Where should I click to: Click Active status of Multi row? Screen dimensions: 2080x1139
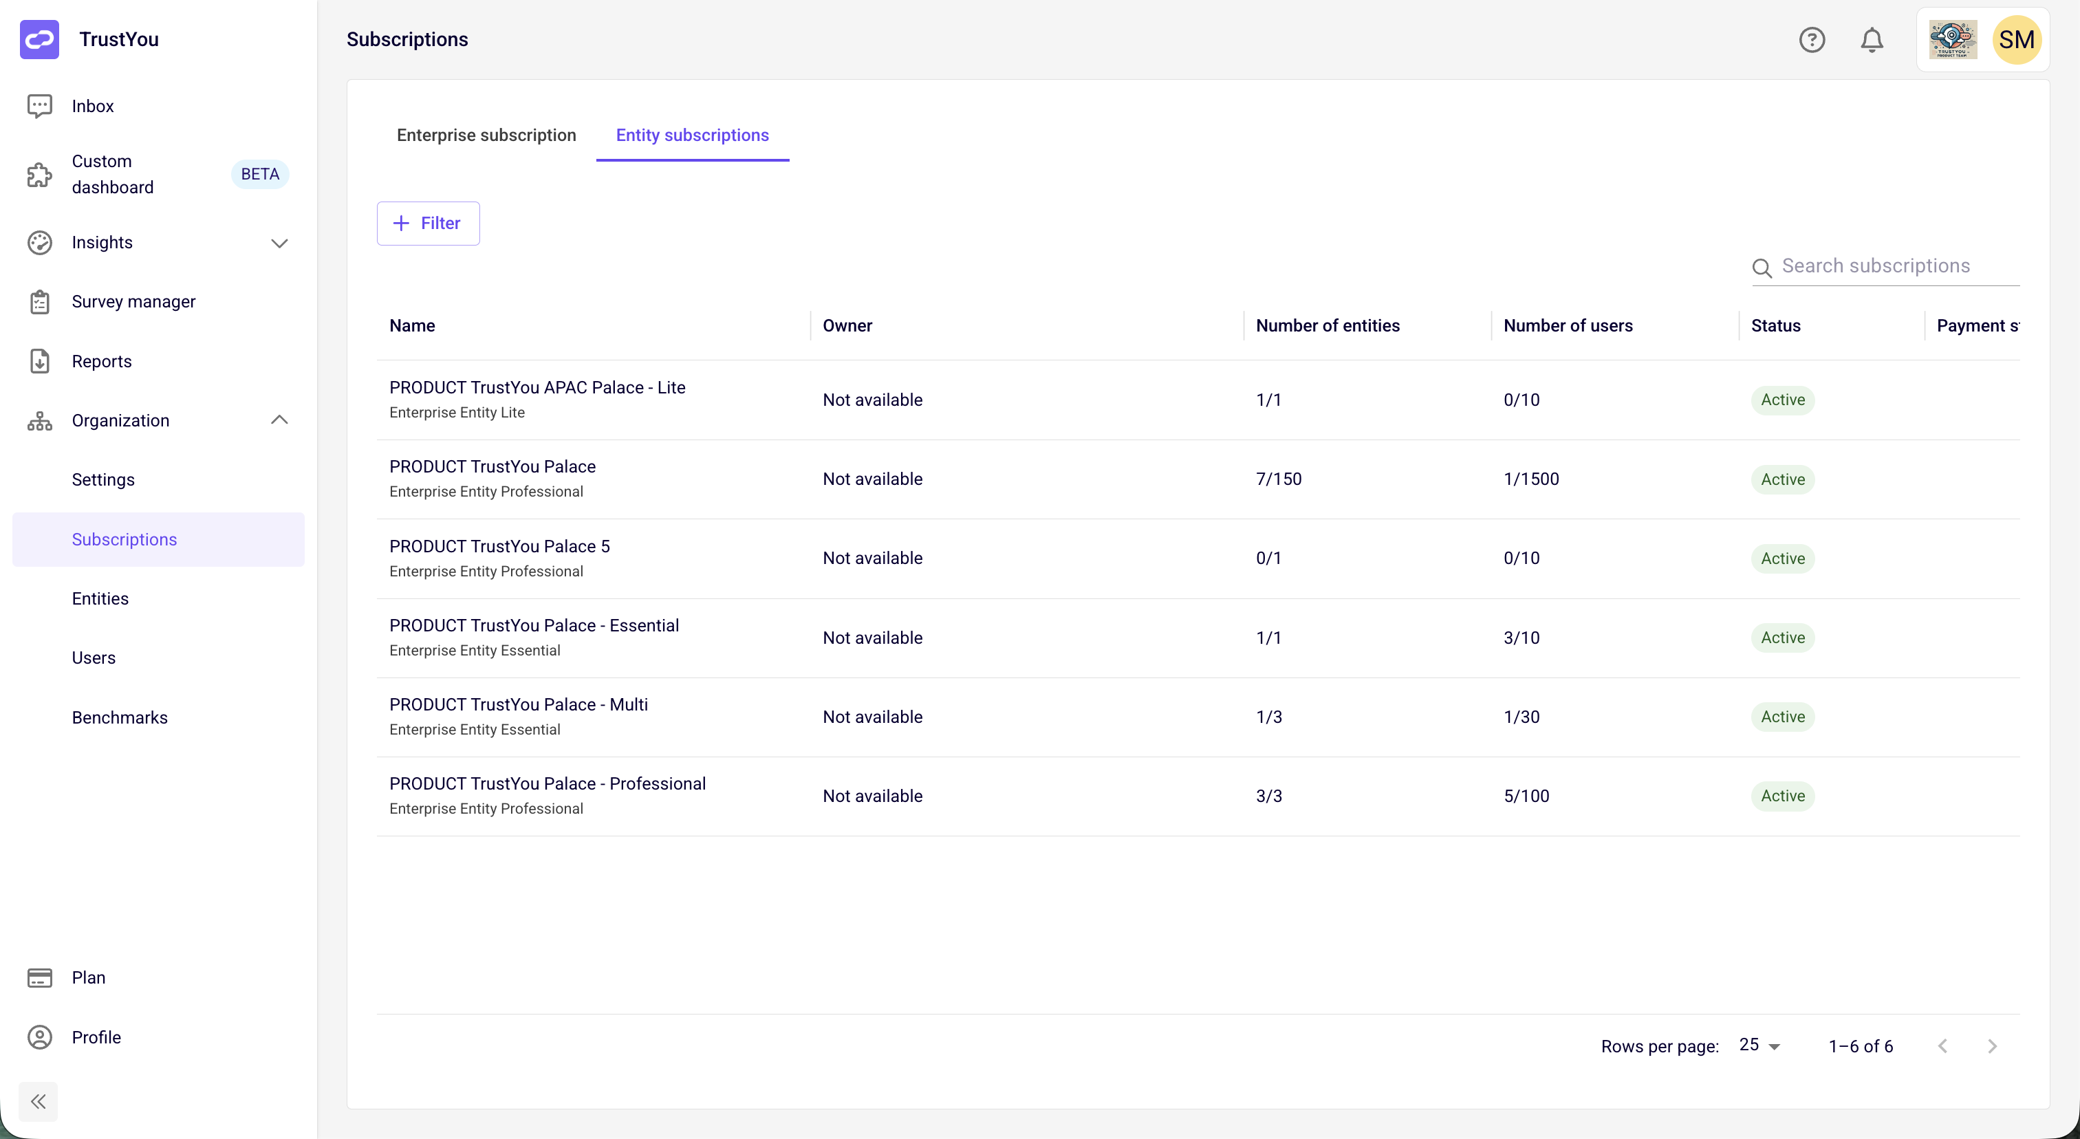coord(1782,717)
